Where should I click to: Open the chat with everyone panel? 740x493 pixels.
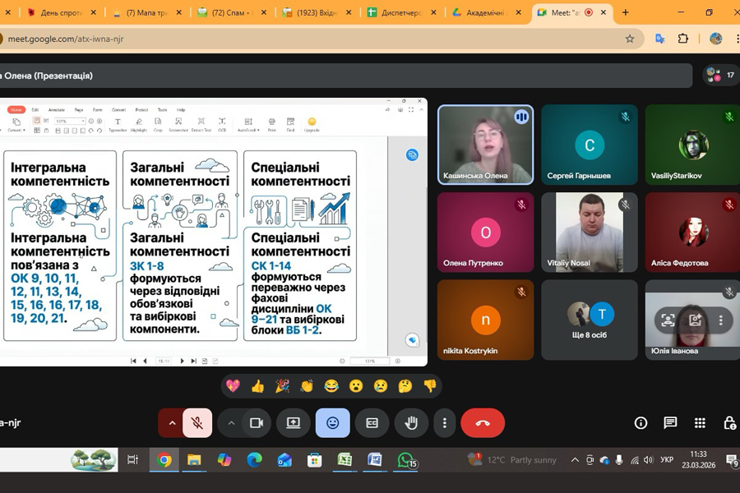tap(670, 423)
